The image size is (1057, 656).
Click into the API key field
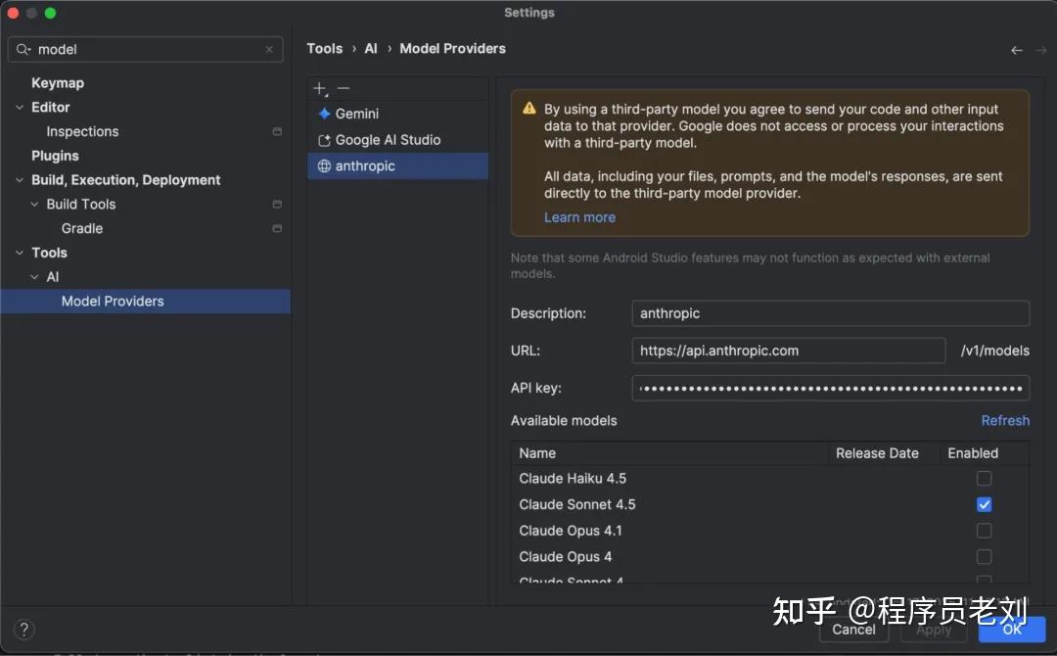point(831,388)
